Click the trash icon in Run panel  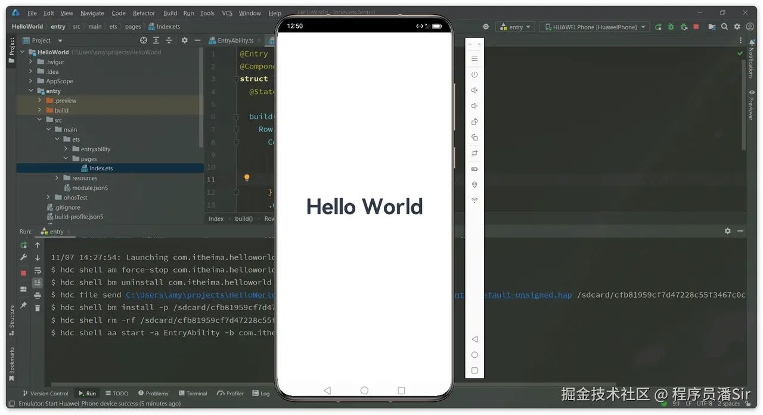[38, 308]
